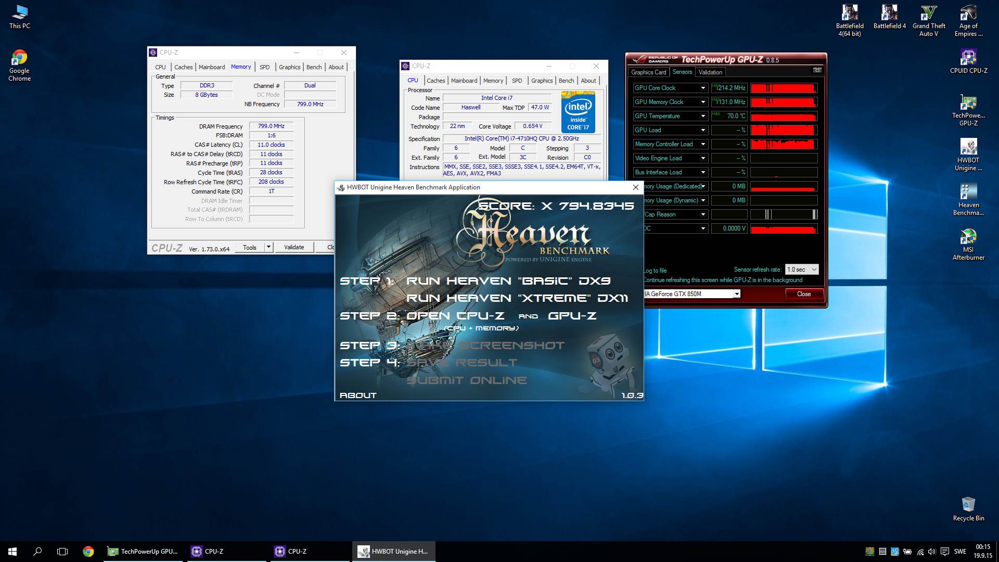Open Caches tab in CPU-Z Processor window
This screenshot has height=562, width=999.
(x=436, y=81)
